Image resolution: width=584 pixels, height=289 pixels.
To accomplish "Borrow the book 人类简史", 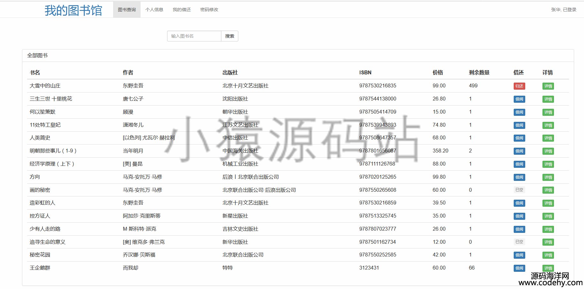I will point(519,138).
